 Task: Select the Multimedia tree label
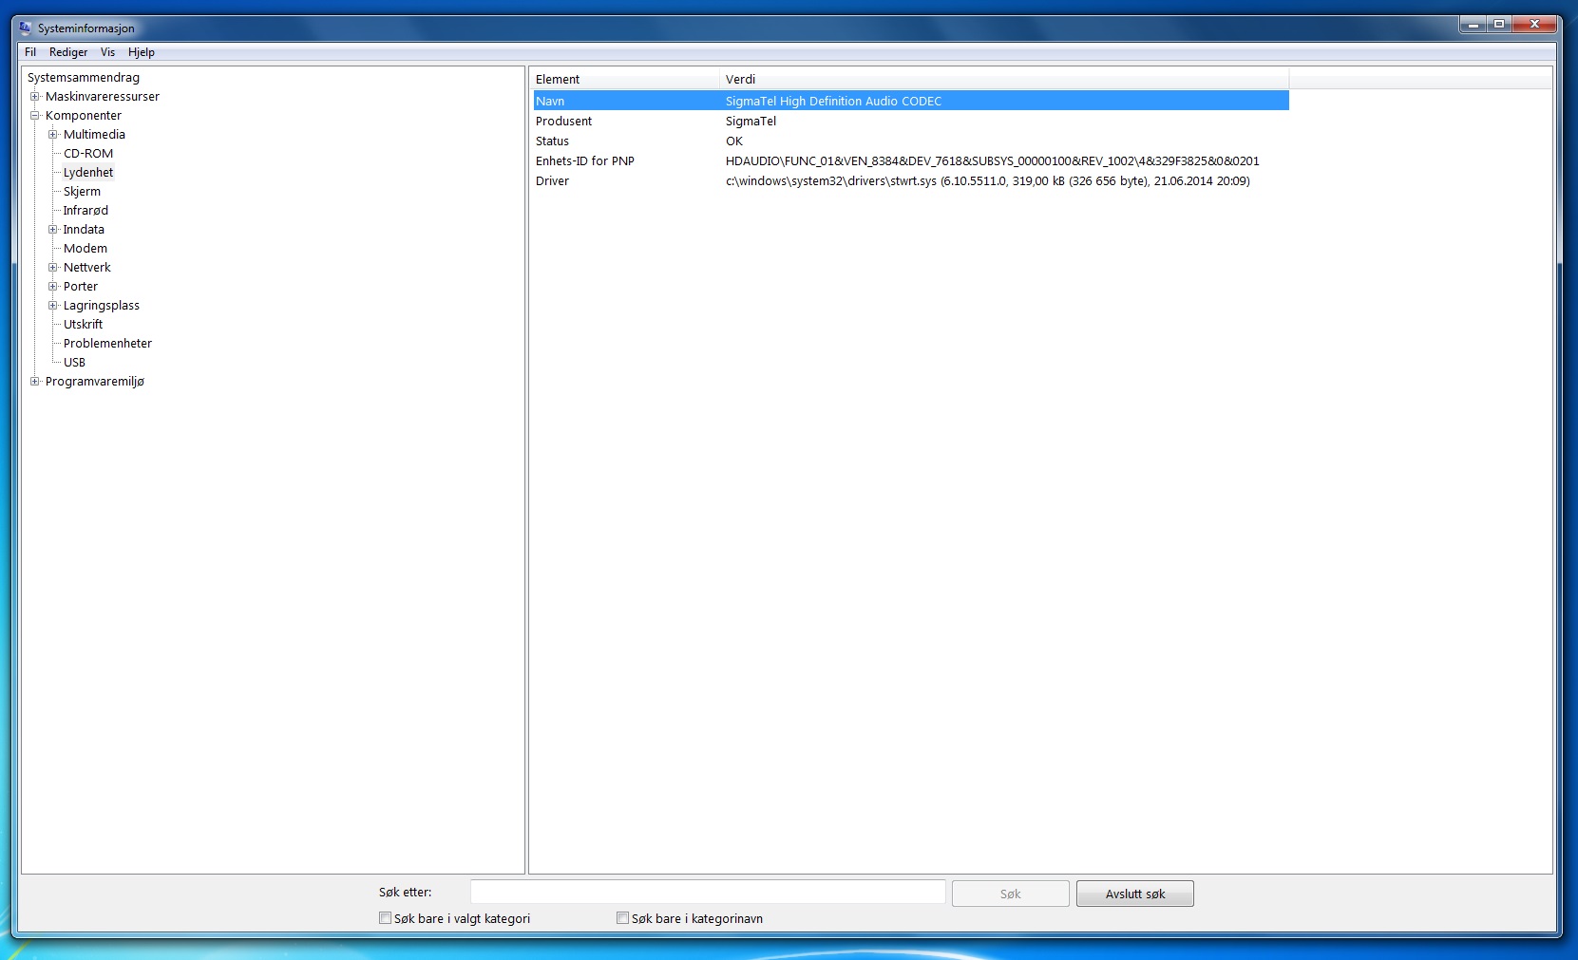point(94,135)
